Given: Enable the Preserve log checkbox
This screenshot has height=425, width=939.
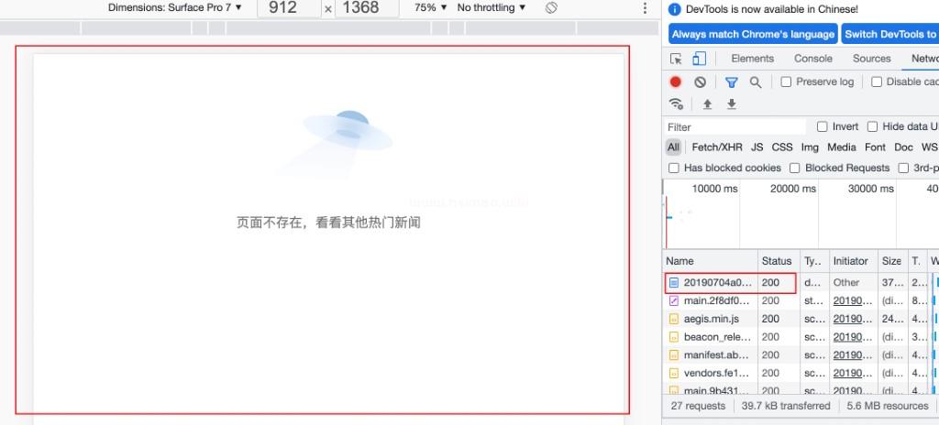Looking at the screenshot, I should point(786,82).
